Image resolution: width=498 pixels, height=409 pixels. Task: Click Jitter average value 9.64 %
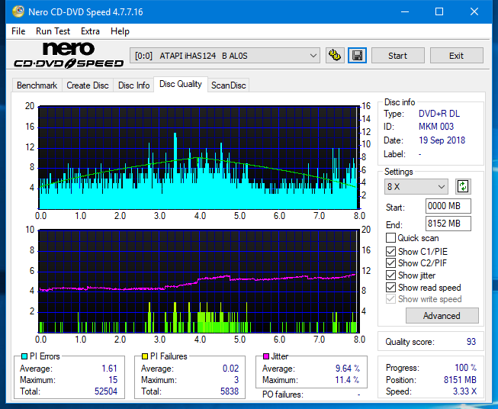(348, 369)
